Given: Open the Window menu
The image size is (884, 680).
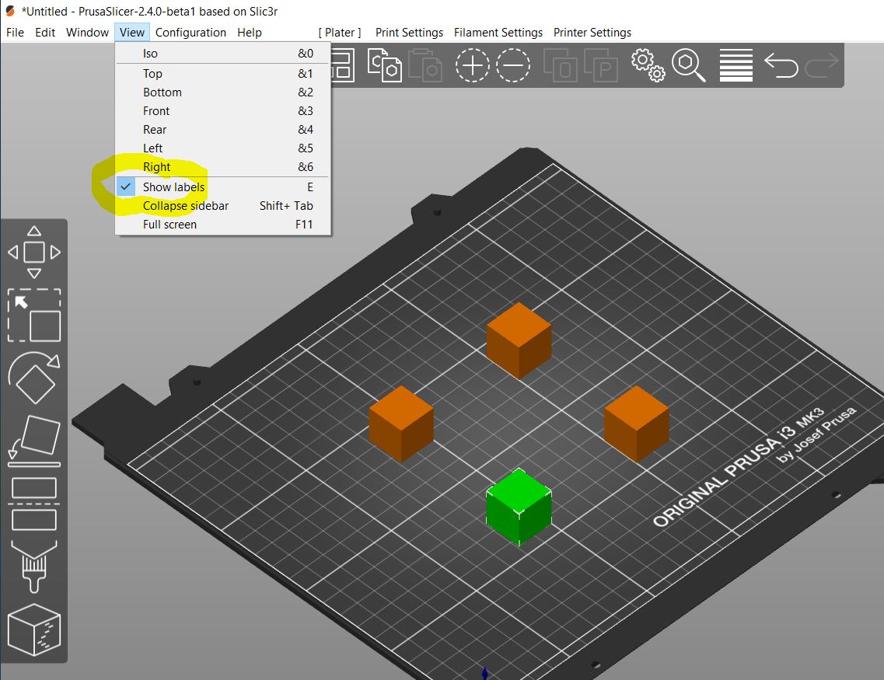Looking at the screenshot, I should pos(86,32).
